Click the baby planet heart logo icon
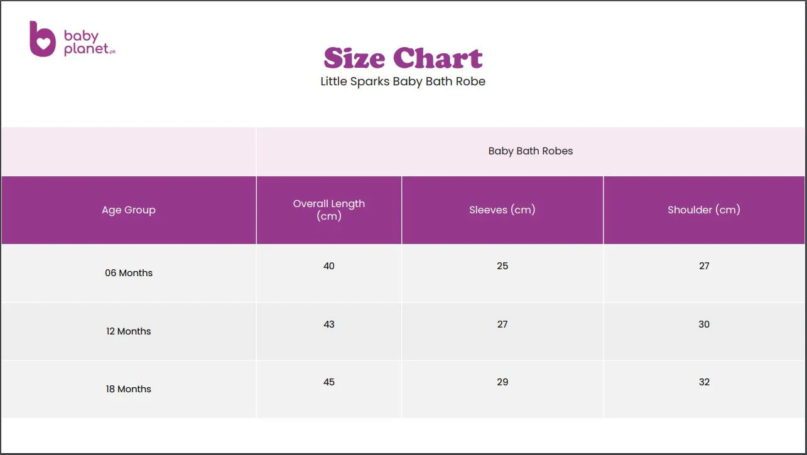Viewport: 807px width, 455px height. pyautogui.click(x=43, y=39)
